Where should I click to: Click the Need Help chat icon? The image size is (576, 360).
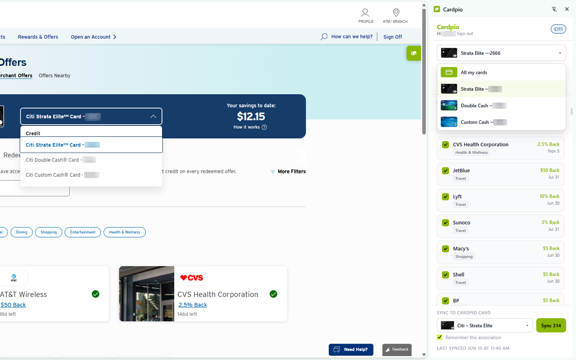(337, 350)
